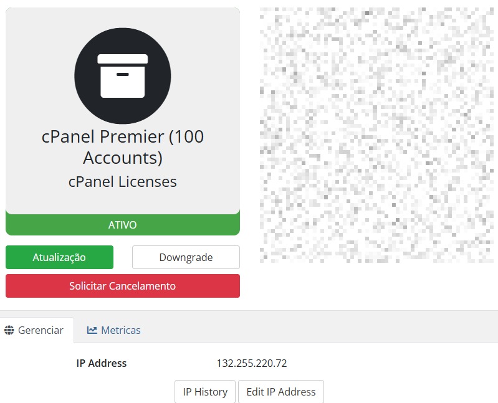
Task: Switch to the Gerenciar tab
Action: [x=37, y=330]
